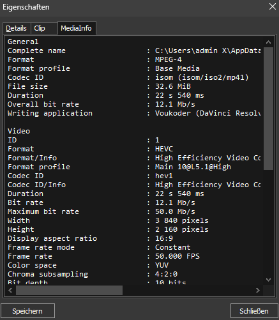Screen dimensions: 279x320
Task: Click the 'Frame rate mode' label
Action: (x=41, y=247)
